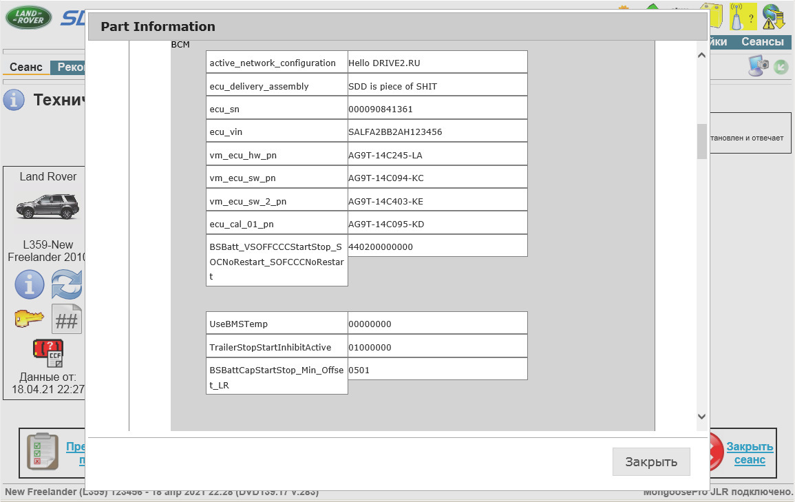Click the value AG9T-14C403-KE
The width and height of the screenshot is (795, 502).
tap(386, 201)
